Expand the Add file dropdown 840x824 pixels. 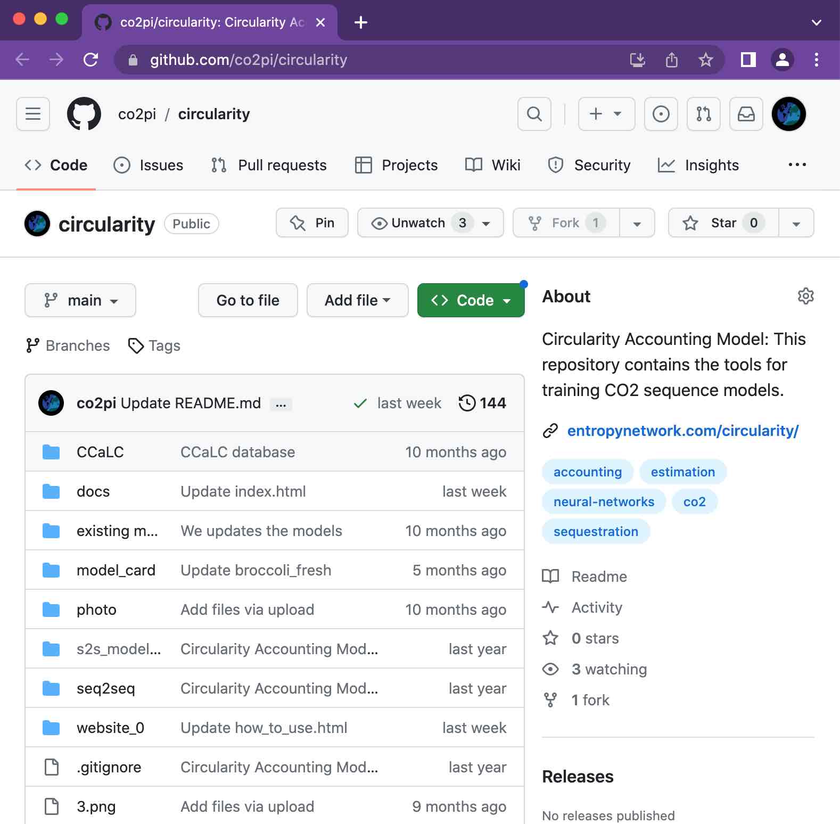click(357, 300)
